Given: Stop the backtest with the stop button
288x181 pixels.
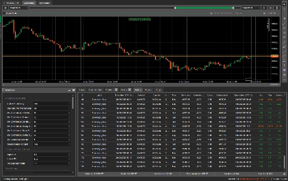Looking at the screenshot, I should coord(270,8).
